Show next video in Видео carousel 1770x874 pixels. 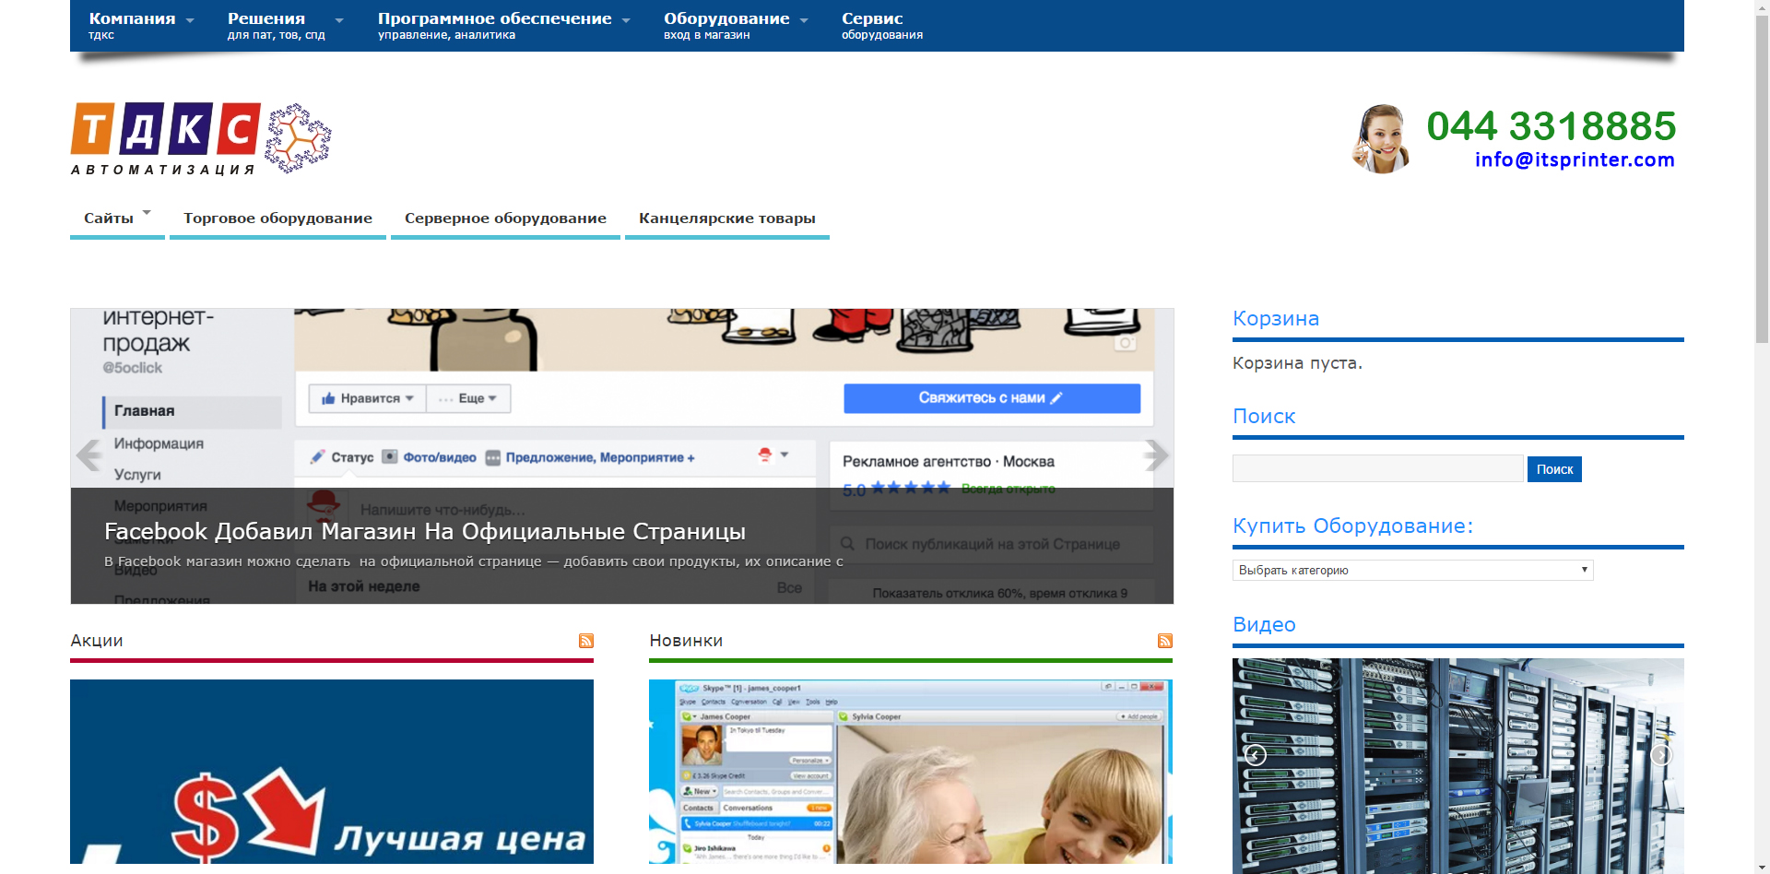pos(1661,755)
